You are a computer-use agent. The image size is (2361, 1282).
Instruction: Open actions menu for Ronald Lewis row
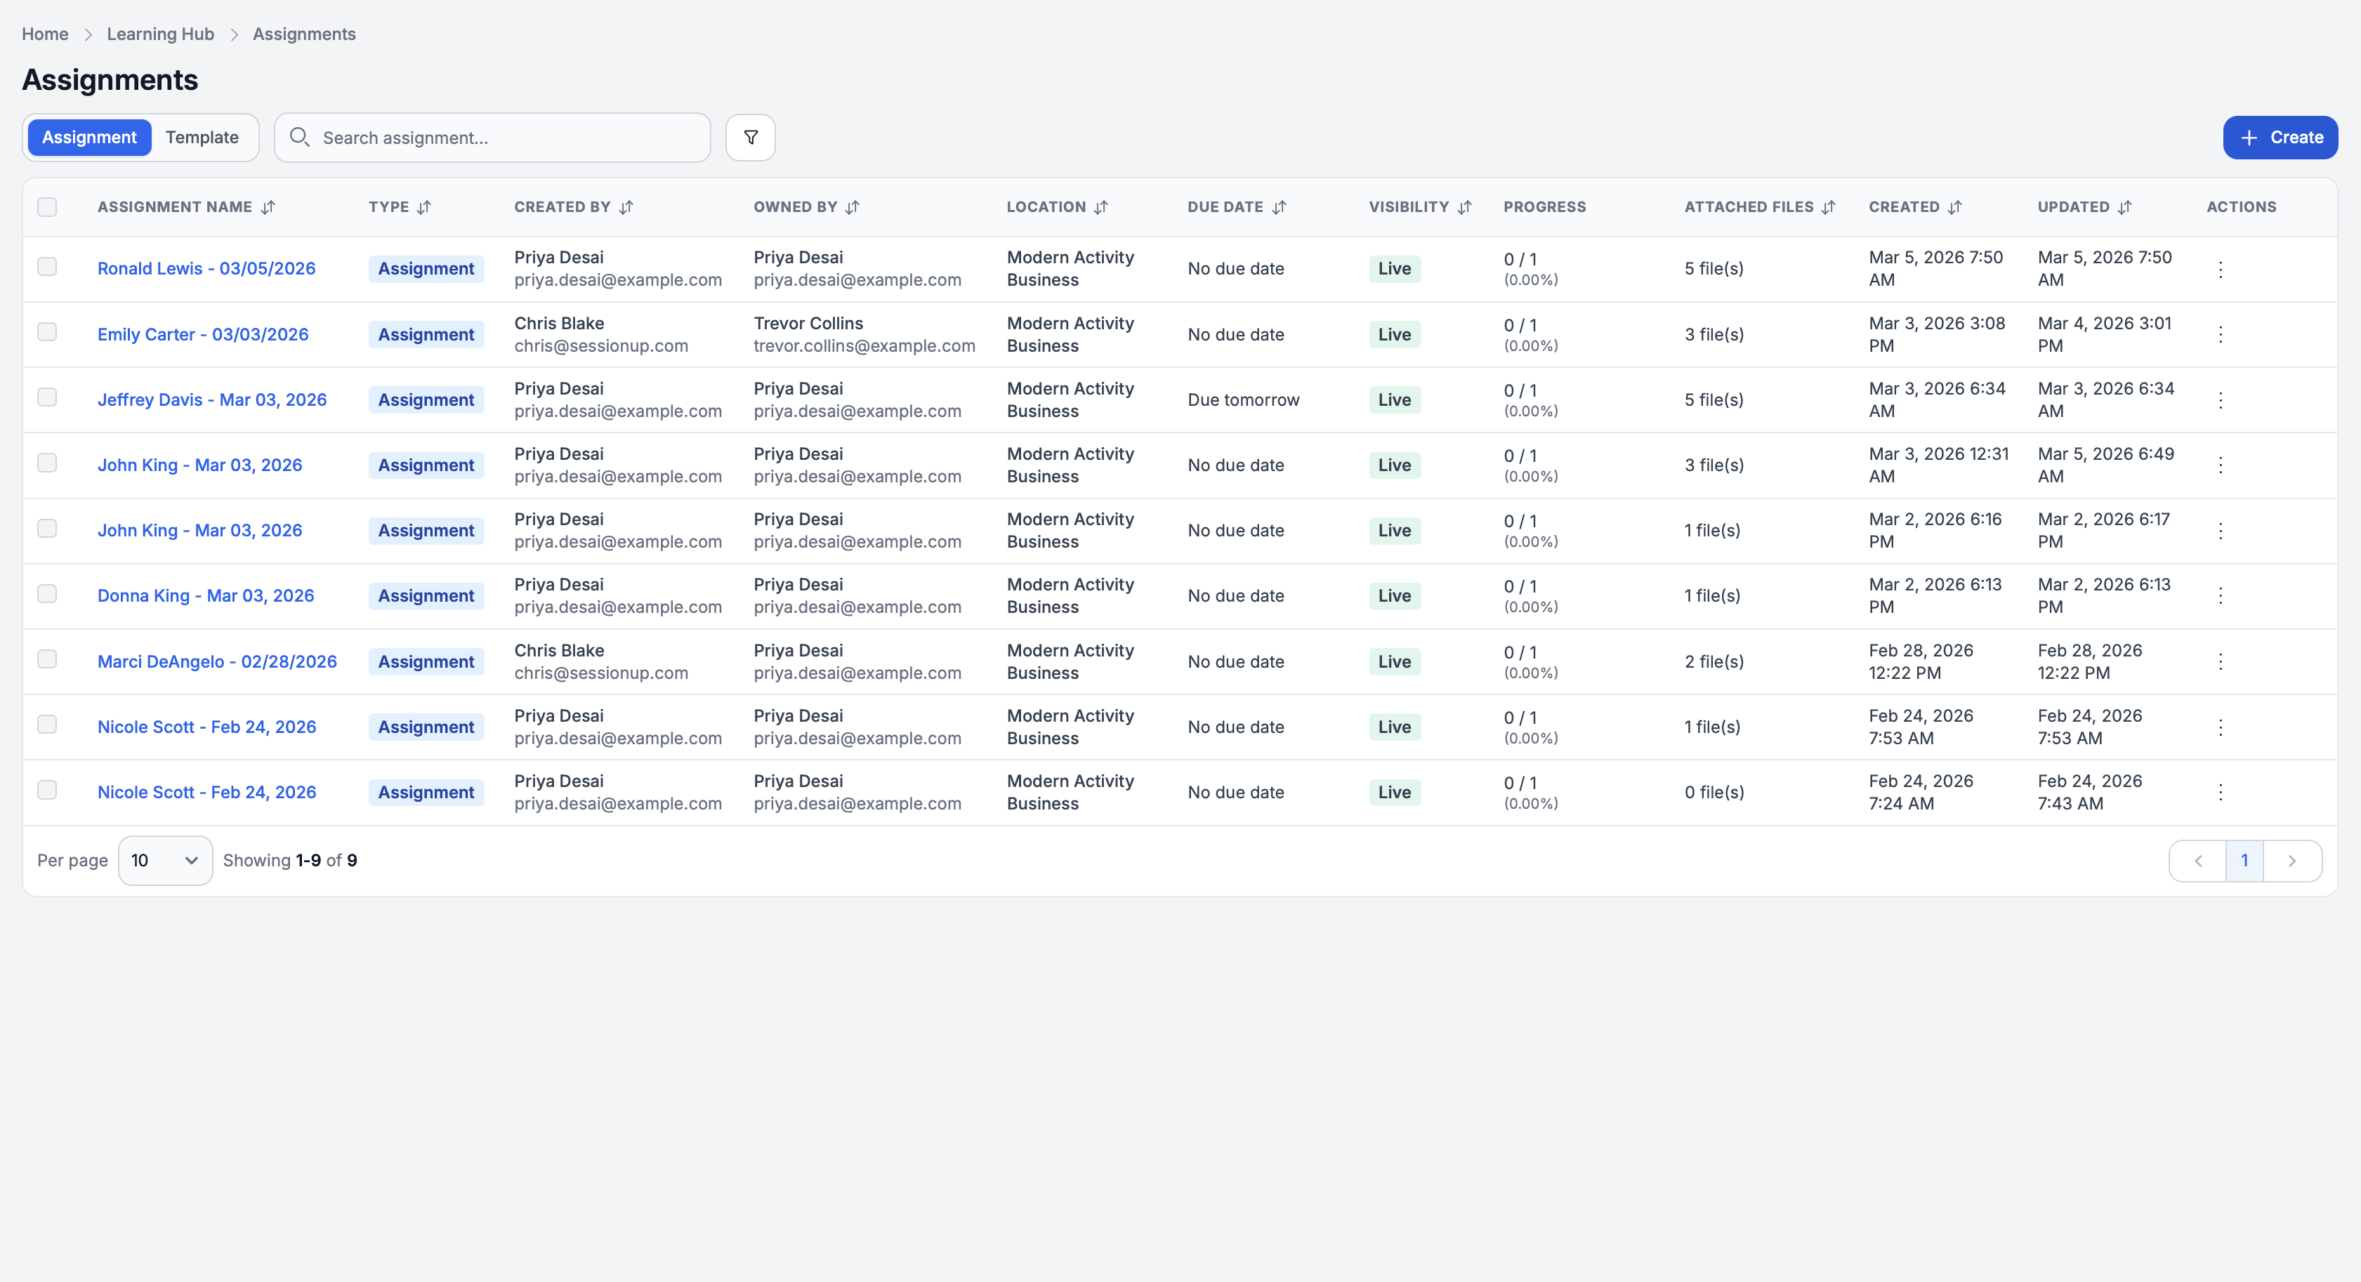[2220, 270]
